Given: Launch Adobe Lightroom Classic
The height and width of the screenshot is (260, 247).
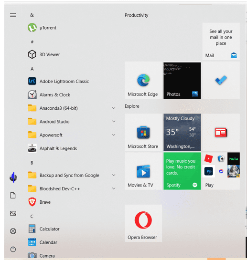Looking at the screenshot, I should click(72, 81).
